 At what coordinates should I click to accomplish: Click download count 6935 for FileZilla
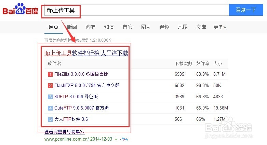click(179, 74)
